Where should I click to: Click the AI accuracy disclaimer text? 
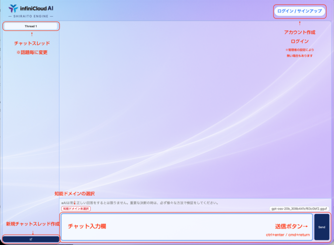click(x=140, y=203)
